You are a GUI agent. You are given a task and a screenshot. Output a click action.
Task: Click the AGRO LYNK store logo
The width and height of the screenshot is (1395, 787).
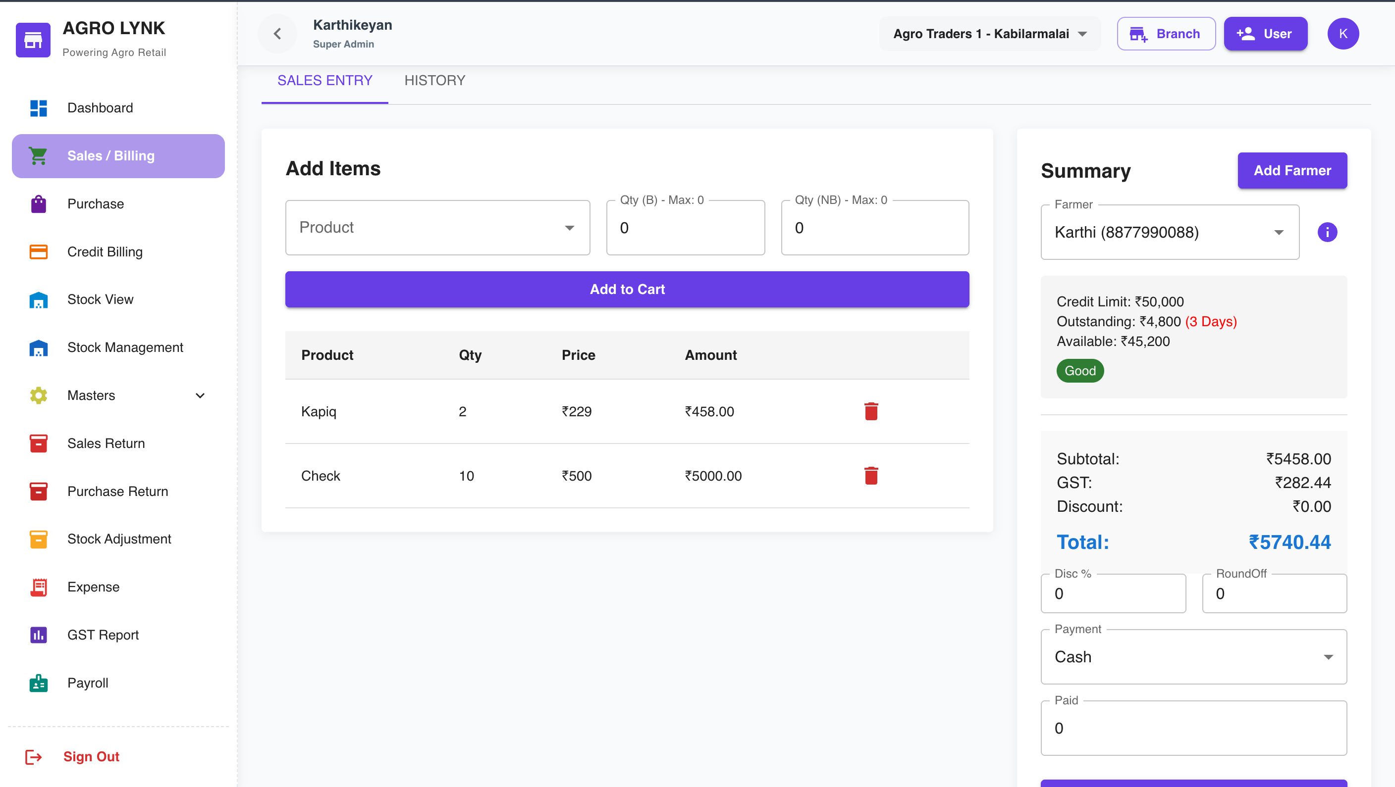[x=33, y=40]
